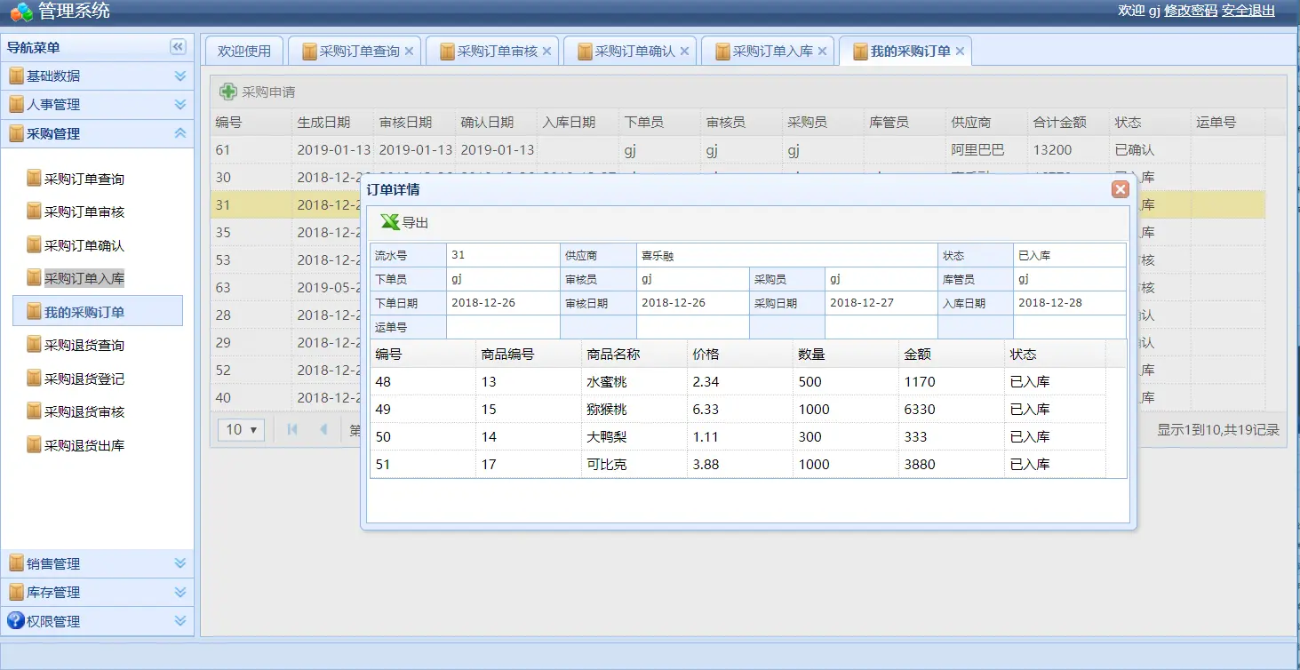Click the 库存管理 folder icon
Screen dimensions: 1300x670
(x=16, y=592)
